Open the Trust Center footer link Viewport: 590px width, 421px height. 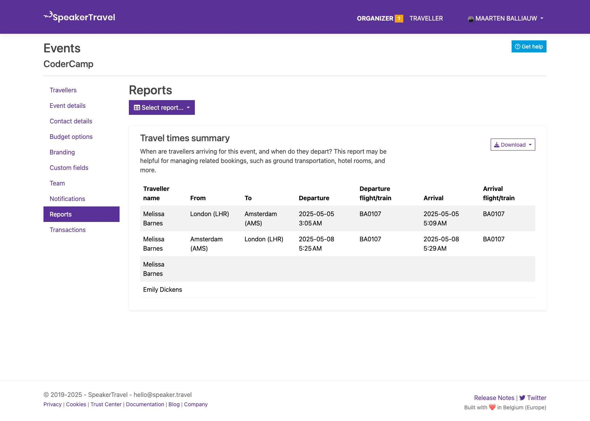point(106,404)
